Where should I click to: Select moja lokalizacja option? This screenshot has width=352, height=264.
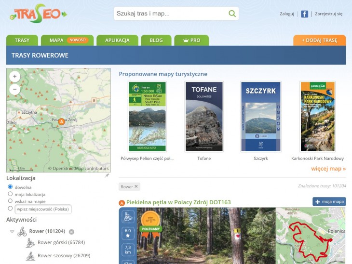[x=10, y=194]
